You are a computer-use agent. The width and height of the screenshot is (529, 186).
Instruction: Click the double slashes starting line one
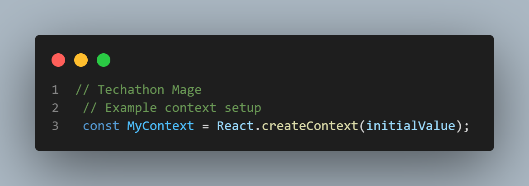(82, 90)
